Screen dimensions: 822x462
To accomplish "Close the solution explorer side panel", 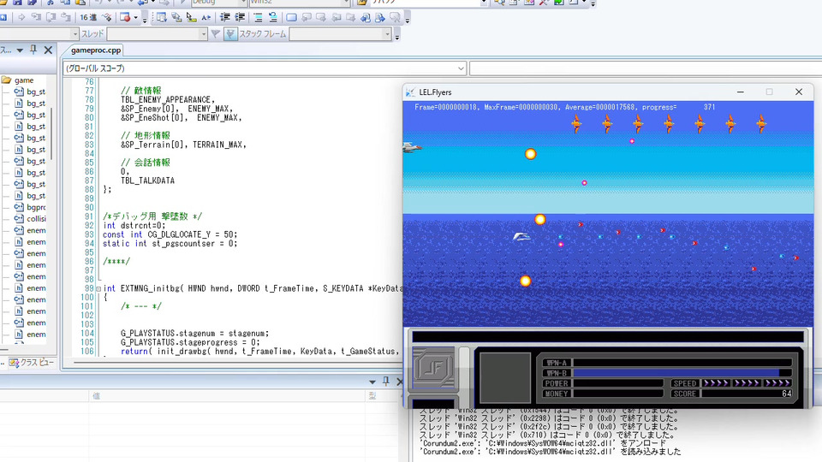I will tap(48, 50).
